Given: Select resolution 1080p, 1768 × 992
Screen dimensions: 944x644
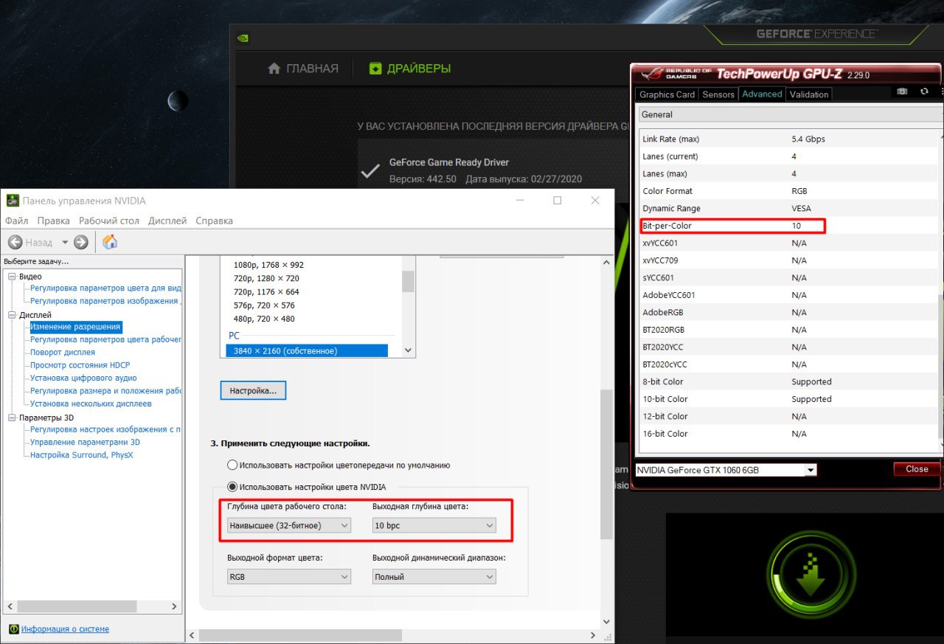Looking at the screenshot, I should pyautogui.click(x=268, y=265).
